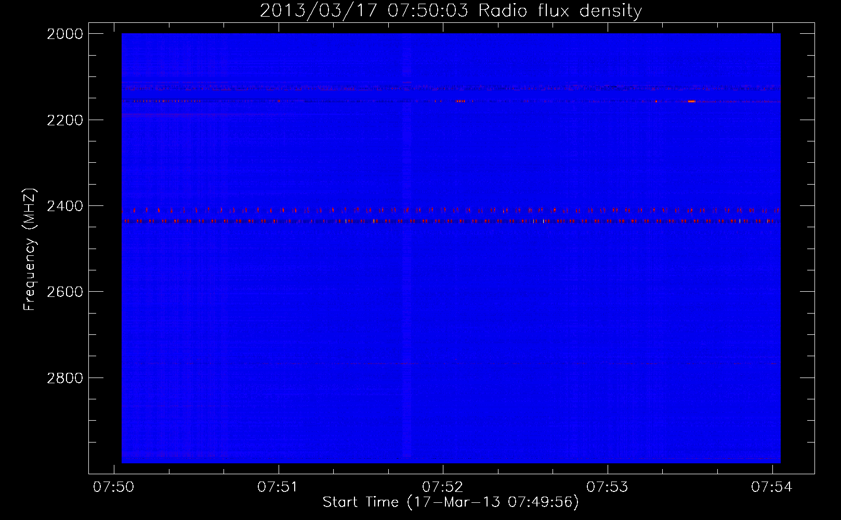841x520 pixels.
Task: Click the 07:52 time axis label
Action: click(x=442, y=487)
